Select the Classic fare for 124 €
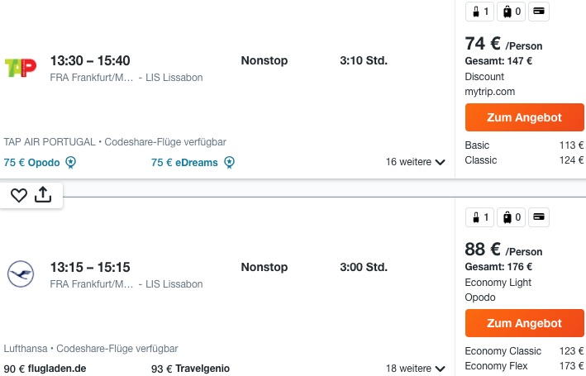This screenshot has height=376, width=586. tap(524, 159)
